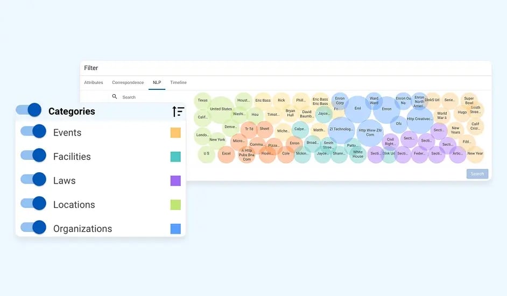Open the Attributes tab
This screenshot has height=296, width=507.
94,82
